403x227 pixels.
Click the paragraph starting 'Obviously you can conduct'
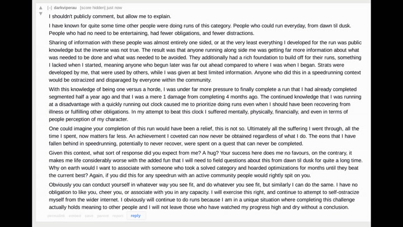(204, 196)
